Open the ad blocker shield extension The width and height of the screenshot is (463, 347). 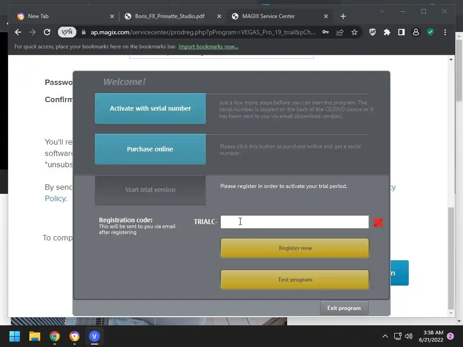click(373, 32)
